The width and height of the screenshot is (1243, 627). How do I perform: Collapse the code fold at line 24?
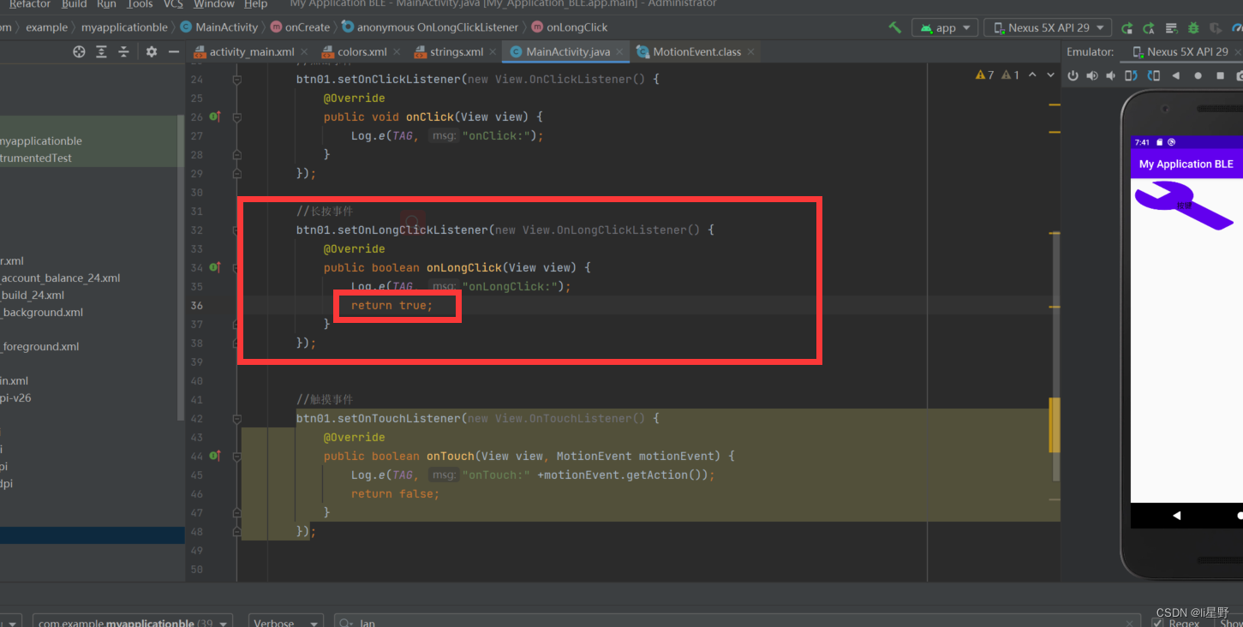click(237, 79)
